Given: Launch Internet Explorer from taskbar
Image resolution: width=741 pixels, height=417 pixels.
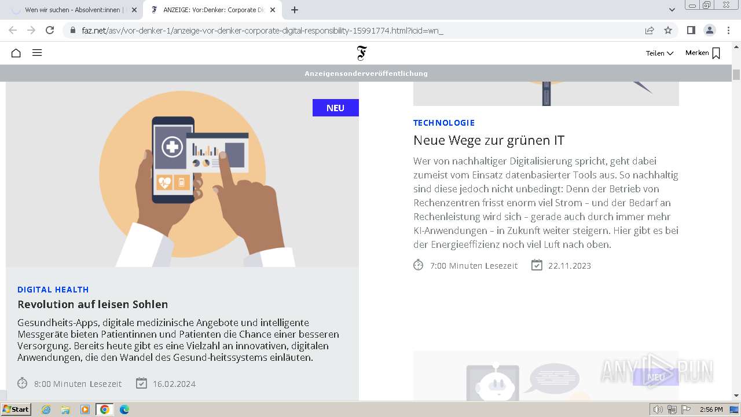Looking at the screenshot, I should coord(46,409).
